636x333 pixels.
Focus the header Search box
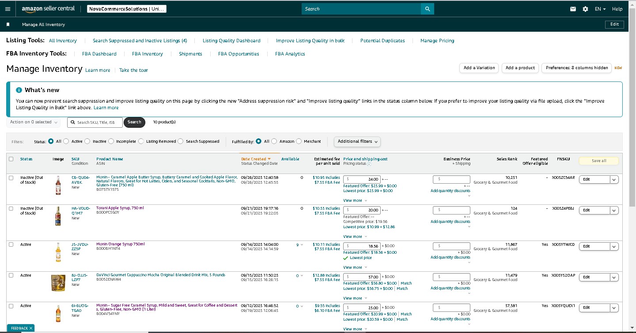coord(361,9)
